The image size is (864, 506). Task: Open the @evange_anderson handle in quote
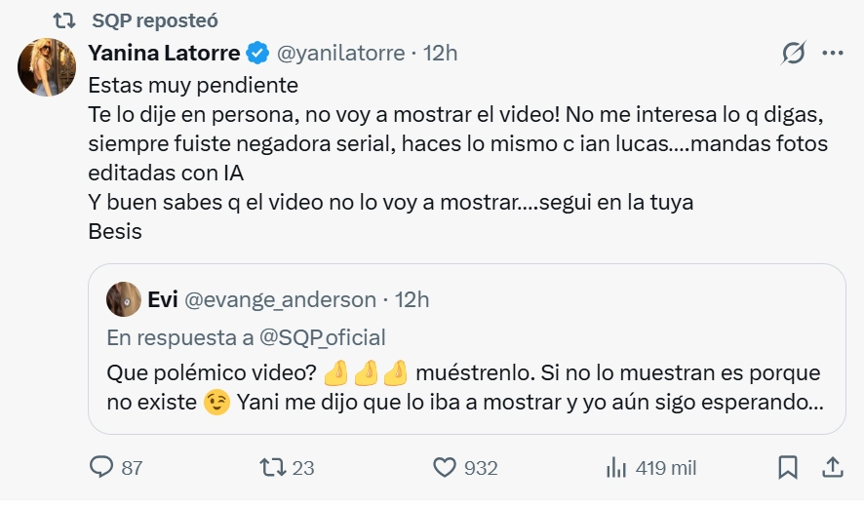(x=280, y=299)
